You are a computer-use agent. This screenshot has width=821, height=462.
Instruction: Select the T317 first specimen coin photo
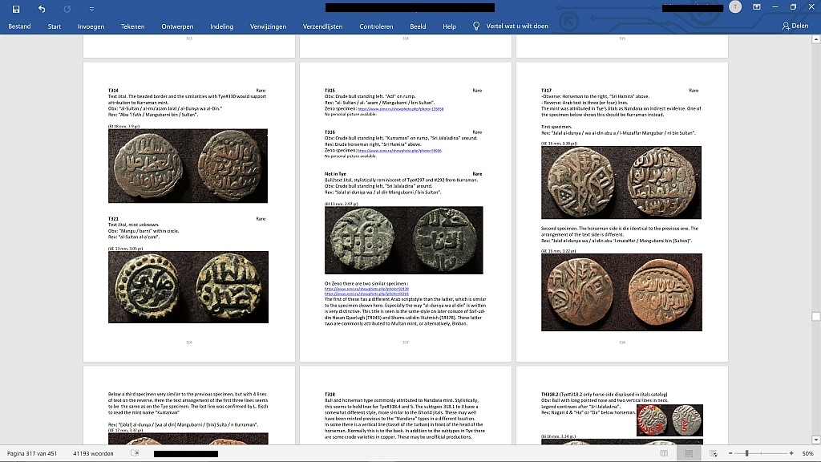(621, 182)
